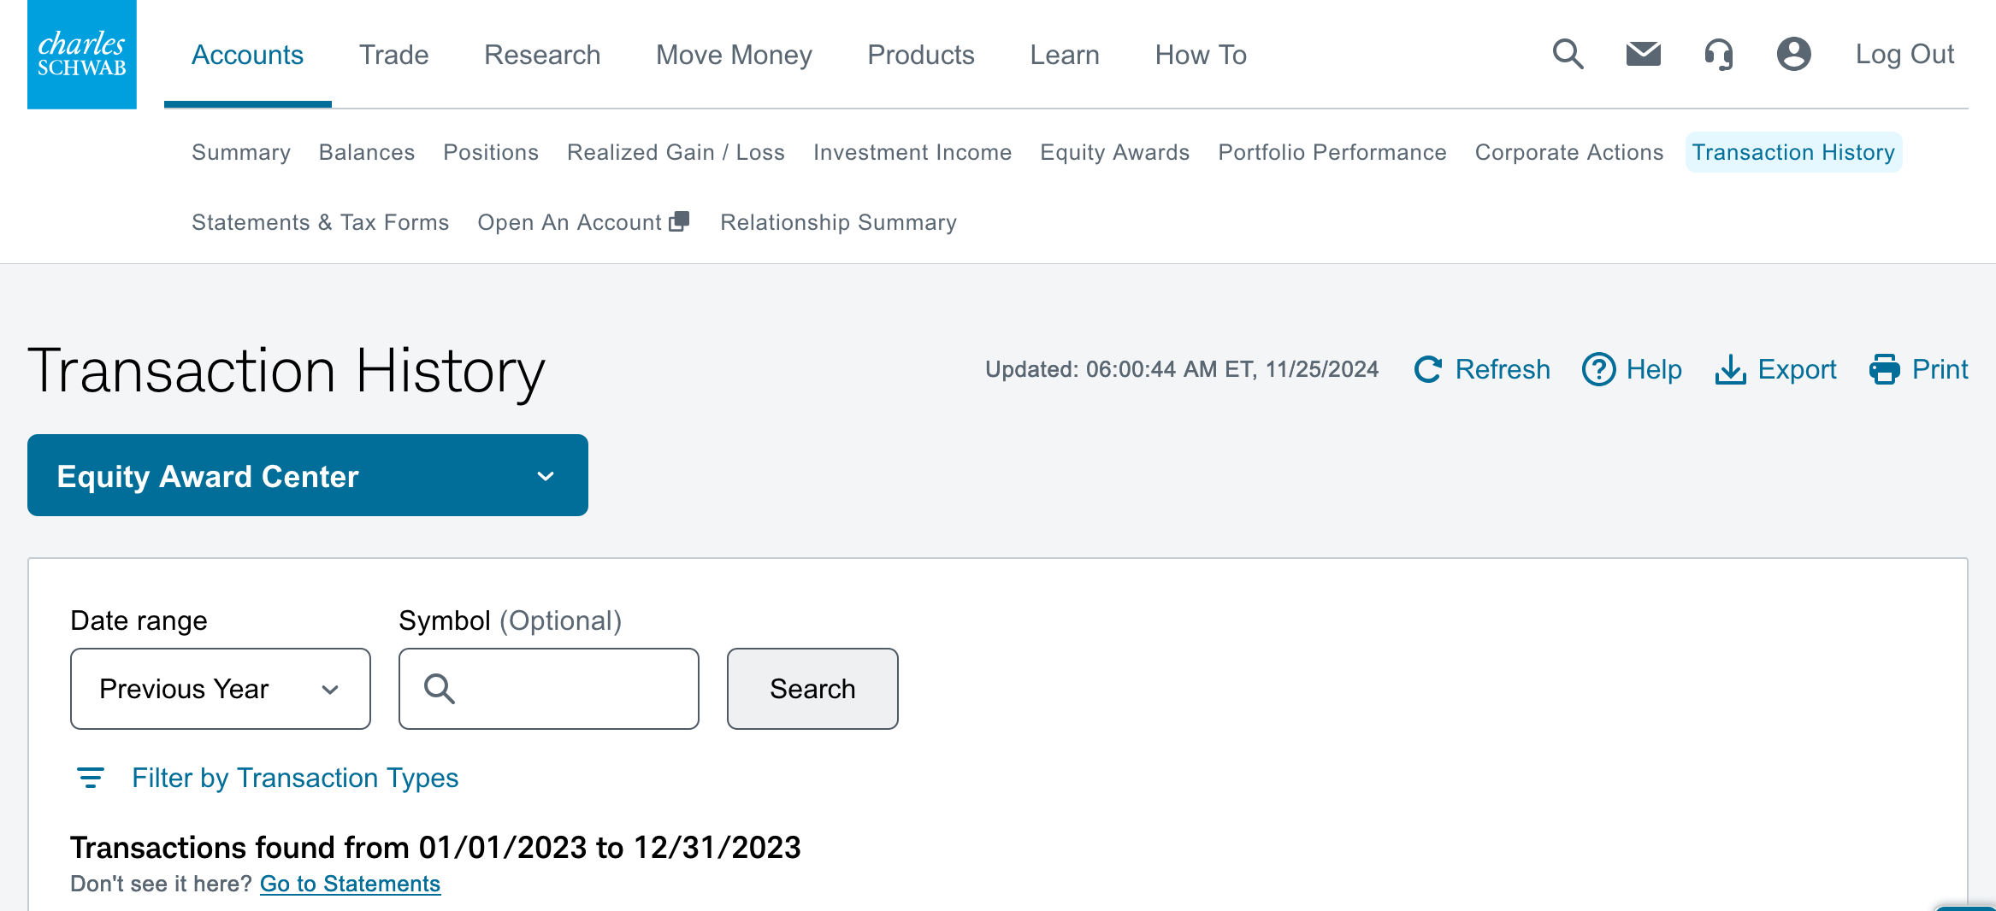The width and height of the screenshot is (1996, 911).
Task: Open the Move Money menu
Action: [x=734, y=55]
